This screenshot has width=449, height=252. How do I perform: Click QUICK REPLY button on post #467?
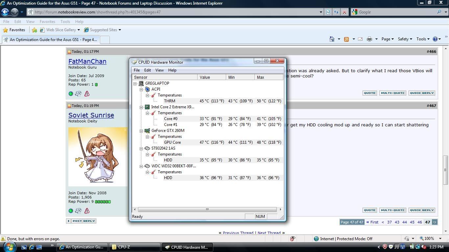pos(422,210)
